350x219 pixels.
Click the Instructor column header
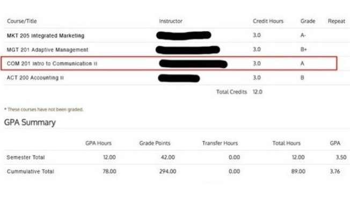171,21
